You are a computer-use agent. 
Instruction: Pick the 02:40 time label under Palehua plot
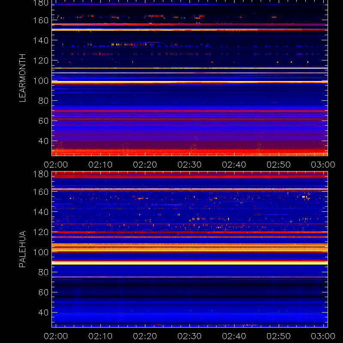pos(234,336)
